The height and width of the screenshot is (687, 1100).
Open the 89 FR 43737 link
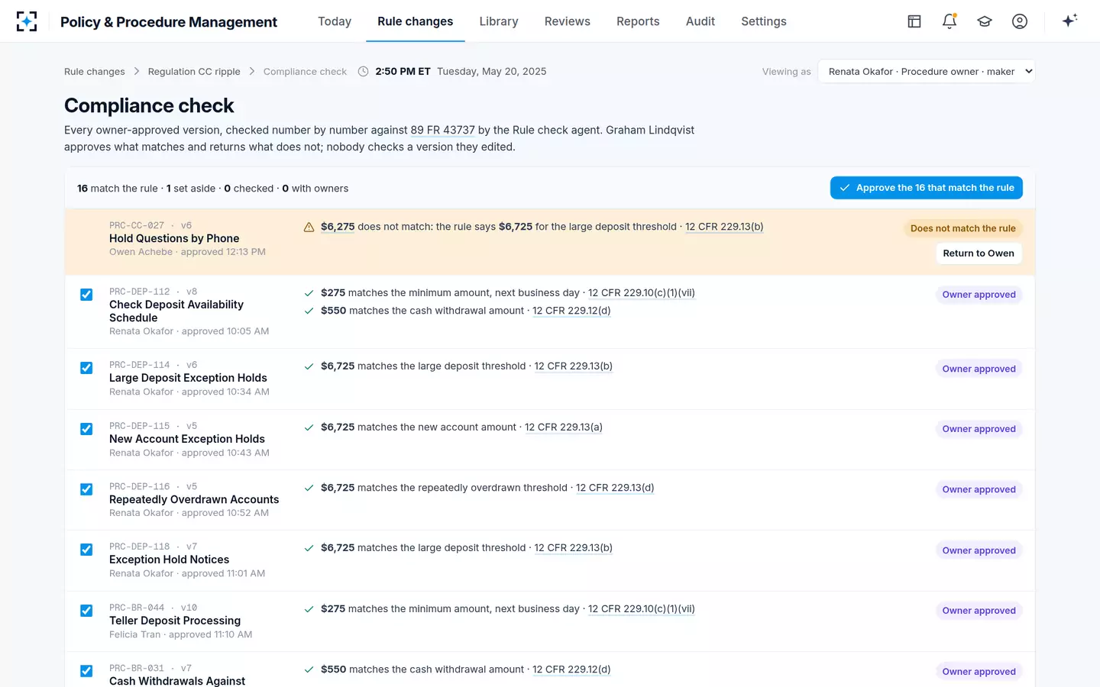[x=443, y=131]
